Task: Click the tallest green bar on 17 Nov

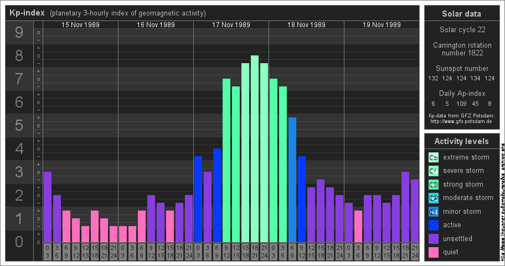Action: (255, 149)
